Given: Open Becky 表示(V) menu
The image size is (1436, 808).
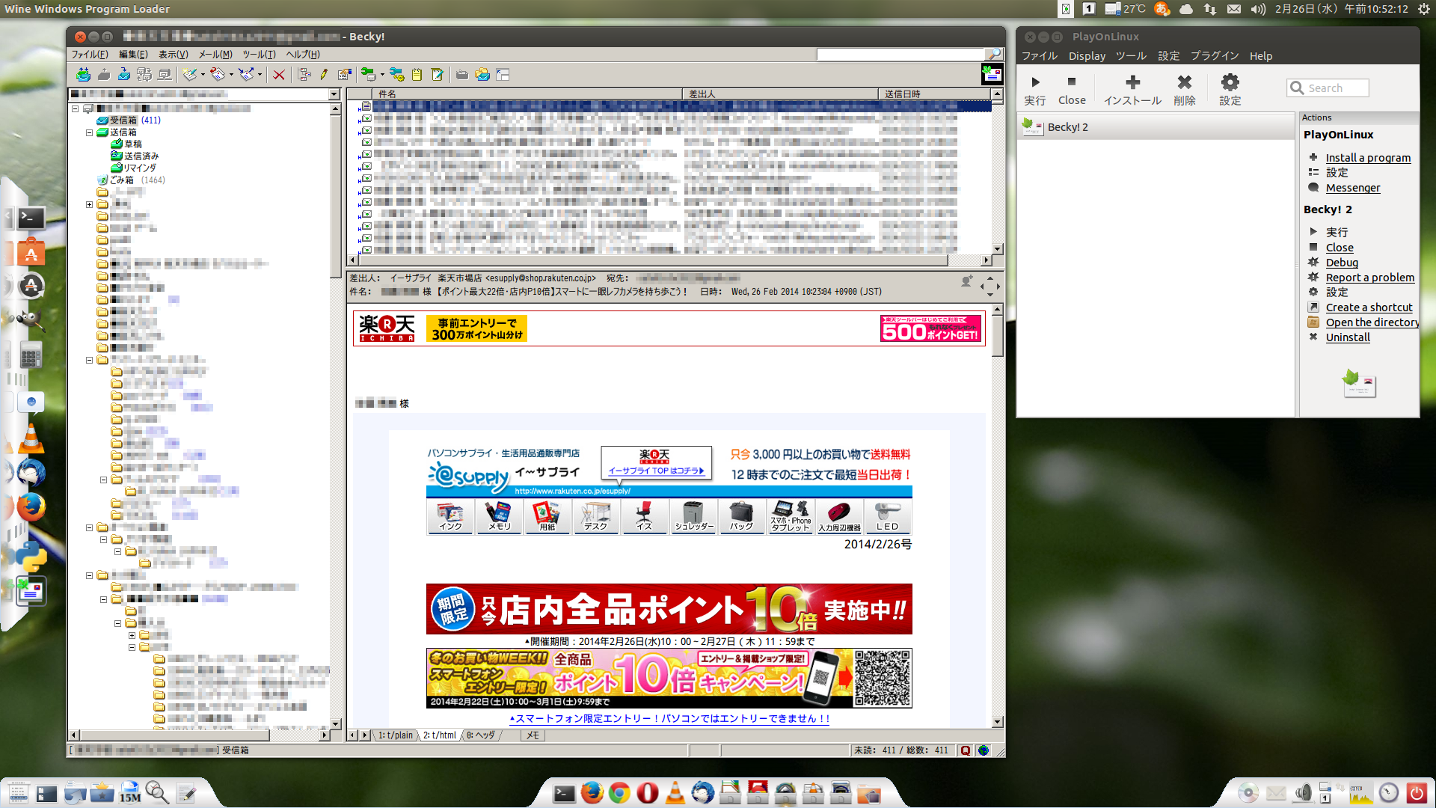Looking at the screenshot, I should 173,54.
